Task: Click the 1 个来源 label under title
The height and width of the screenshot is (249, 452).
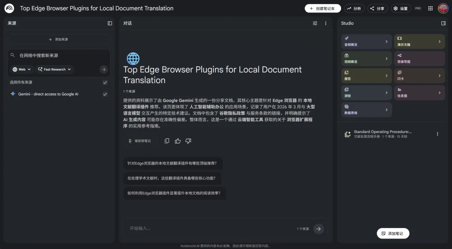Action: [129, 91]
